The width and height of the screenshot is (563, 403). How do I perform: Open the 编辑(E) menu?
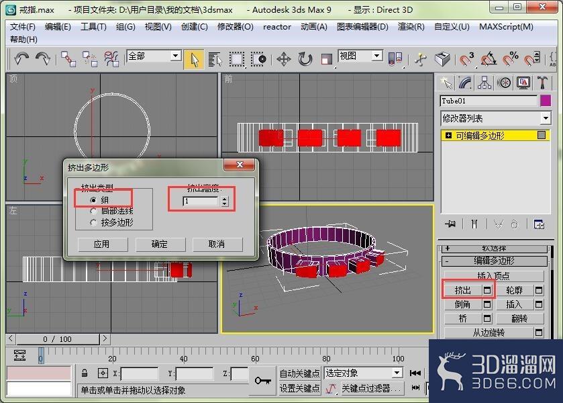(x=58, y=27)
